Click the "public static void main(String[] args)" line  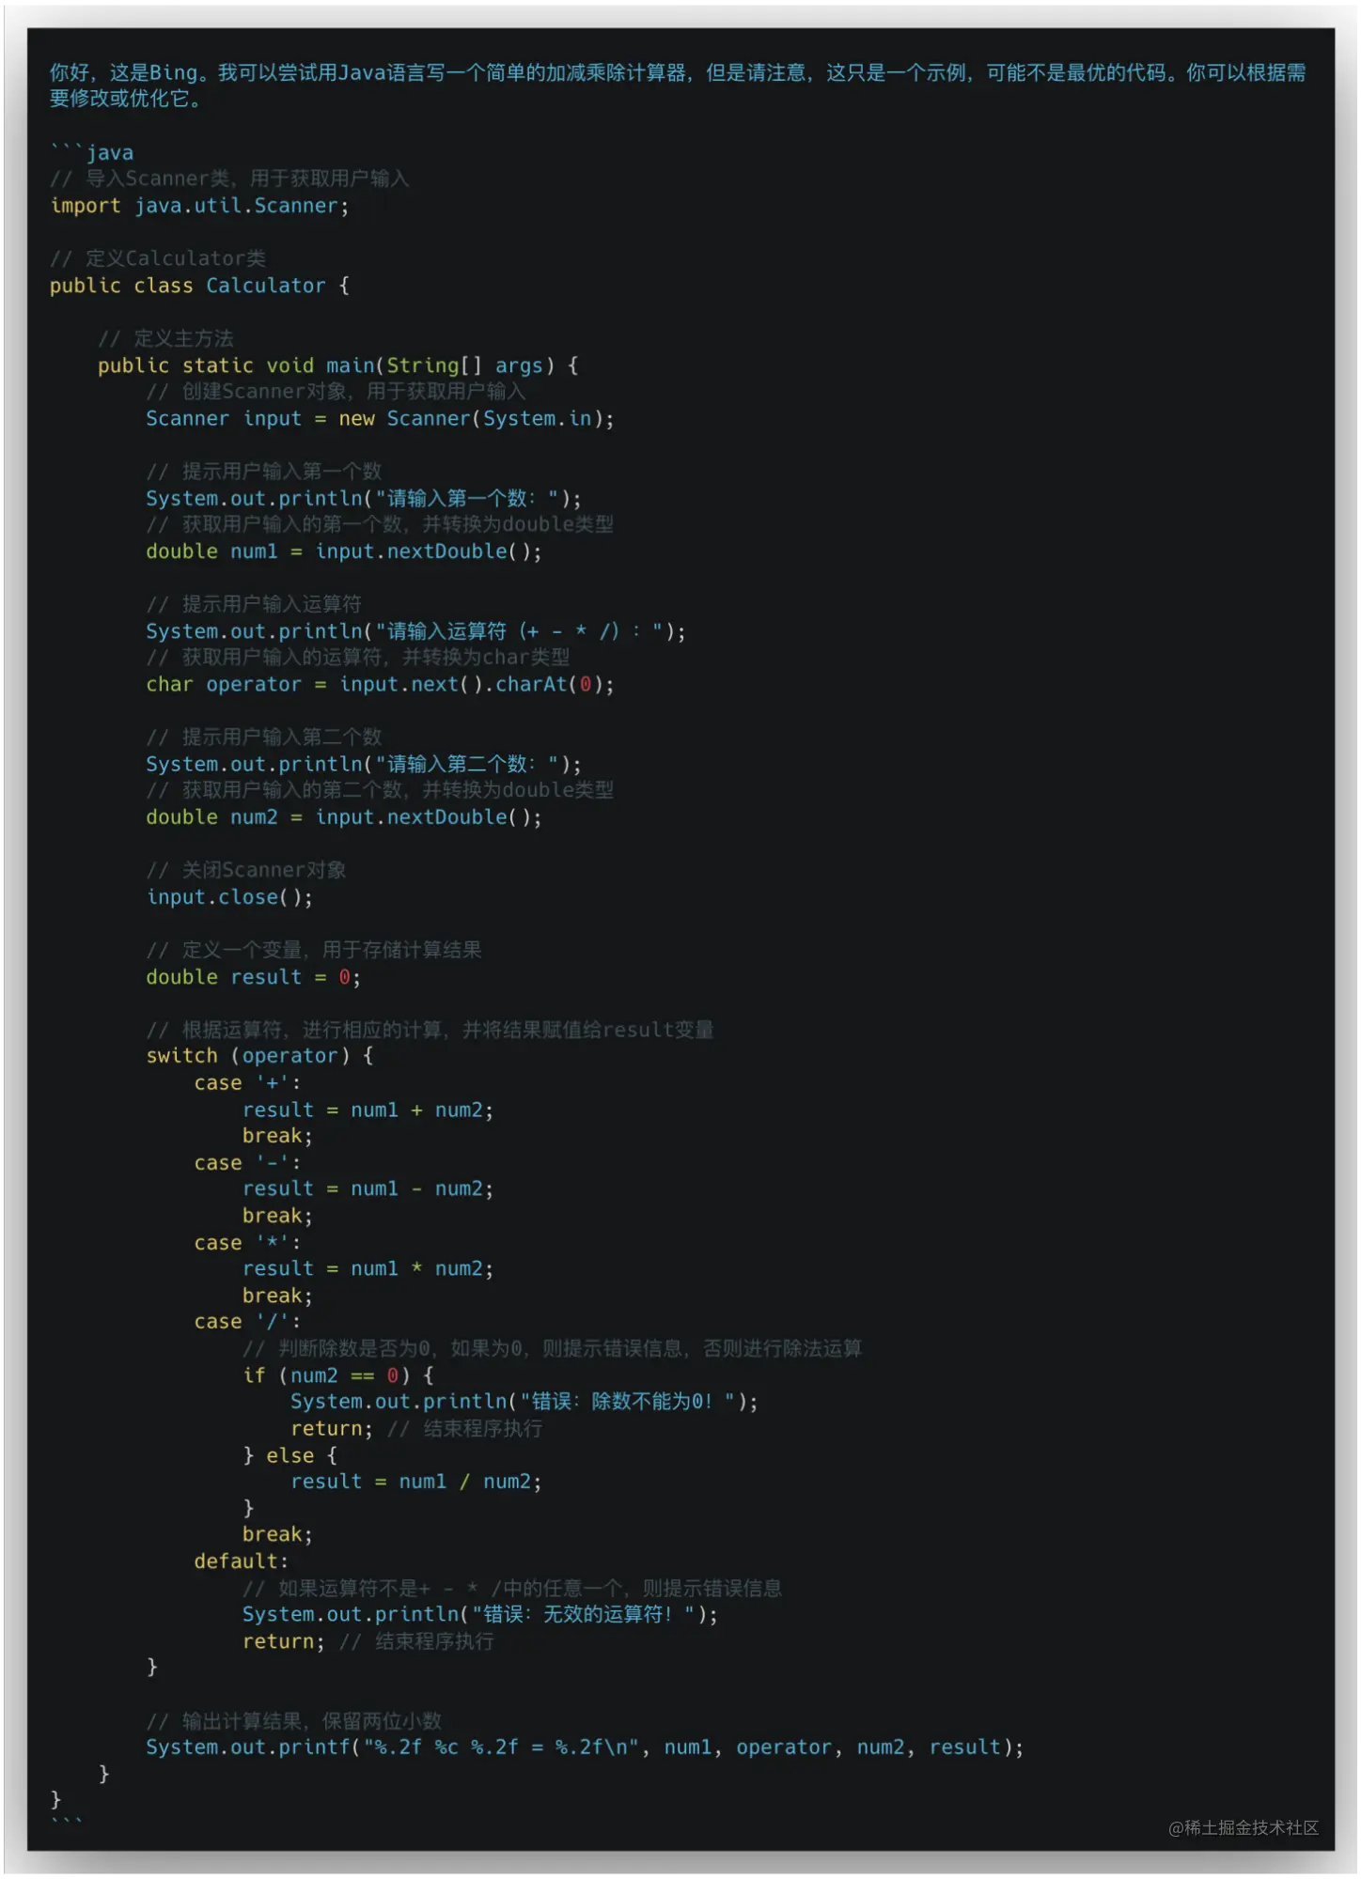pos(338,365)
